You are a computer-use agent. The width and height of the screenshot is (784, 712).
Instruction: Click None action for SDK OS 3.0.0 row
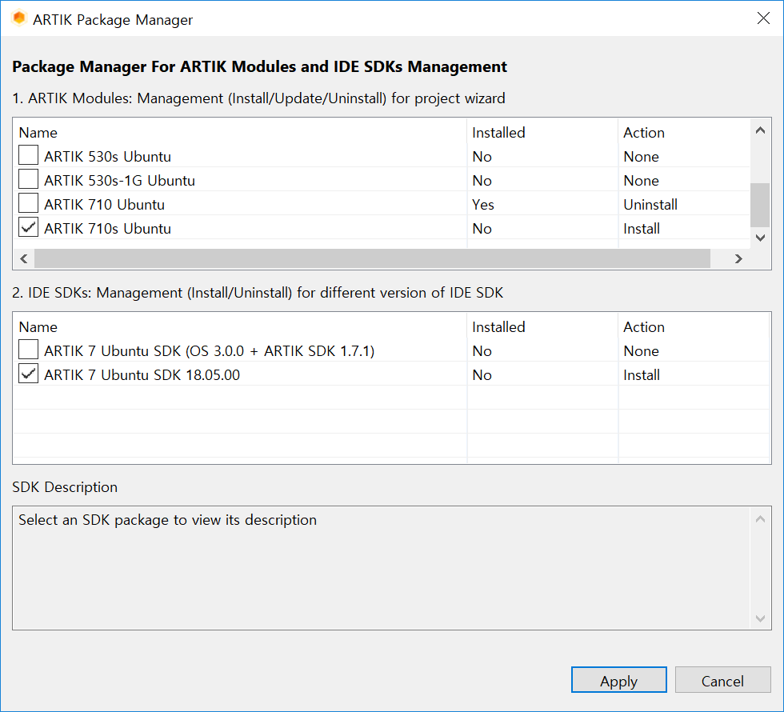(x=641, y=351)
